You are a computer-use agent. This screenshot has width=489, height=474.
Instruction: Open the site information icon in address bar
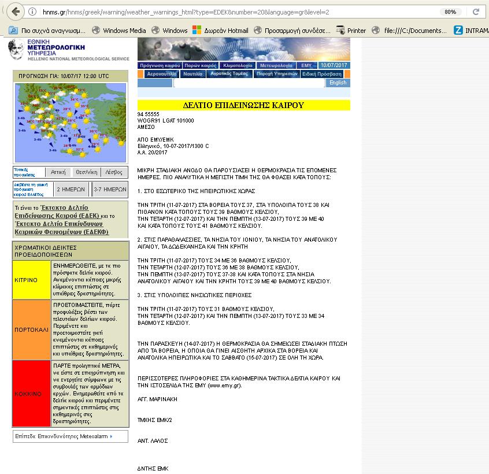[x=32, y=12]
